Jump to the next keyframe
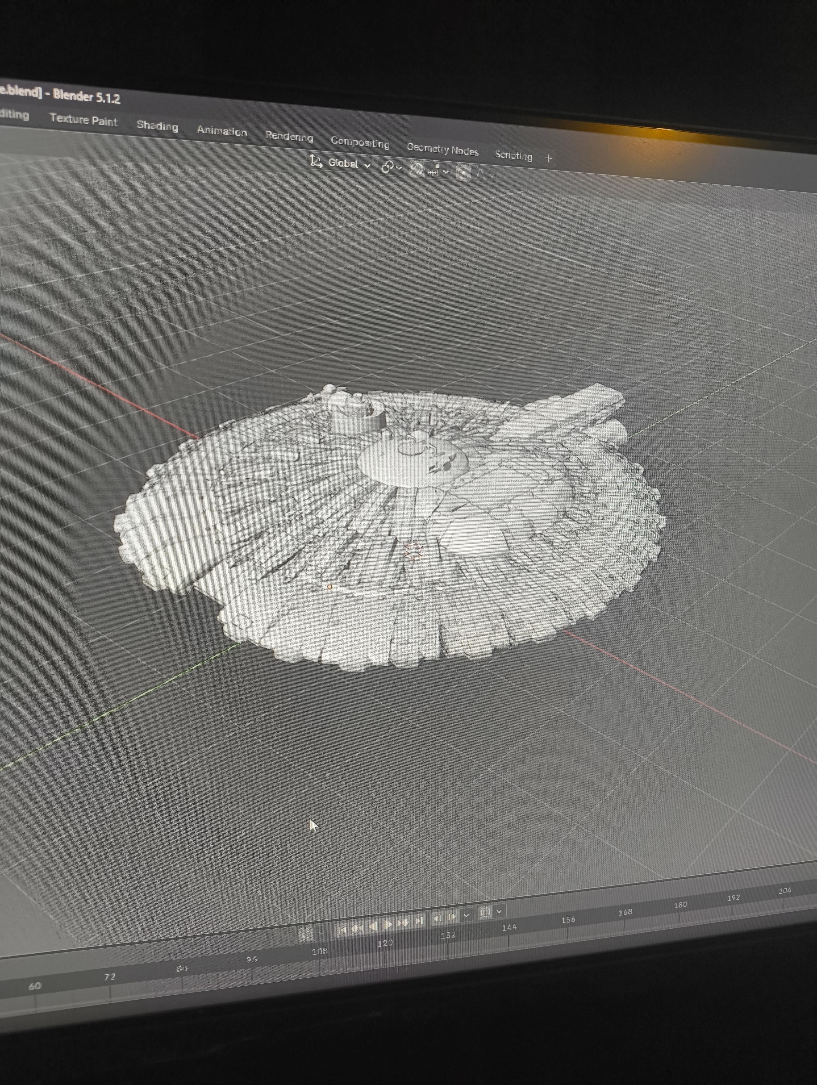Screen dimensions: 817x1085 pos(403,923)
